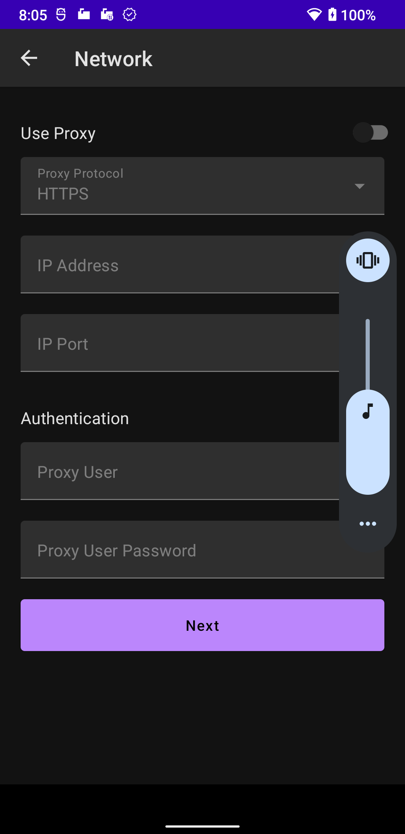Viewport: 405px width, 834px height.
Task: Open more volume settings via three dots
Action: pyautogui.click(x=367, y=524)
